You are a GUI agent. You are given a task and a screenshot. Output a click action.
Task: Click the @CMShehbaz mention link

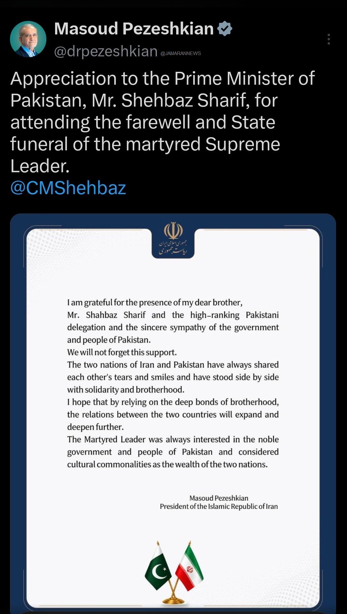(68, 188)
